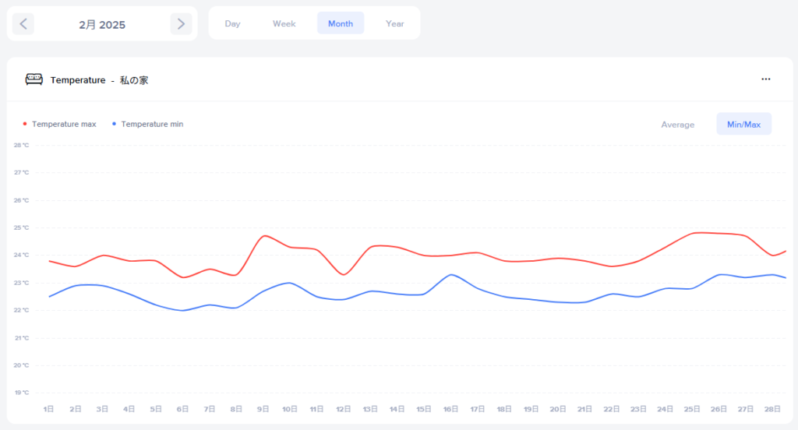The image size is (798, 430).
Task: Toggle chart to Min/Max mode
Action: tap(743, 125)
